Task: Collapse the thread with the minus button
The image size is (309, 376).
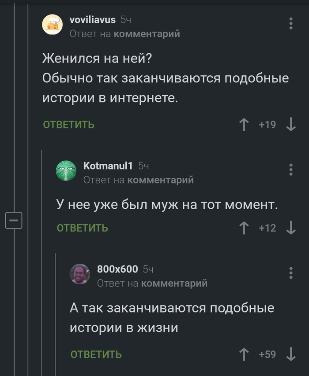Action: pos(13,220)
